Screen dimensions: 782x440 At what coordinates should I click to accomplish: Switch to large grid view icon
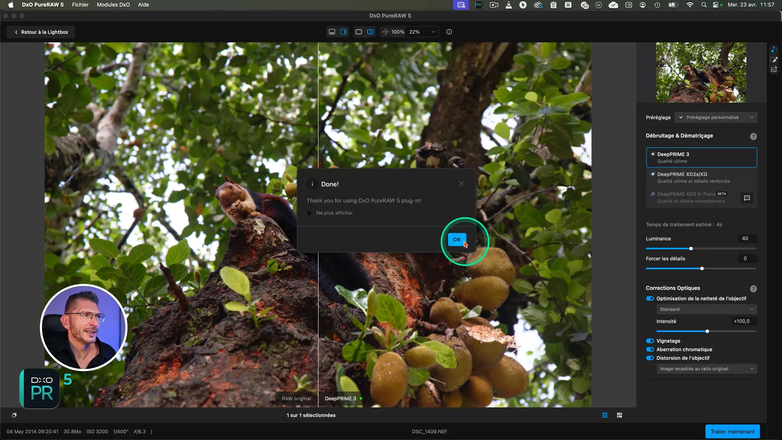[x=619, y=415]
